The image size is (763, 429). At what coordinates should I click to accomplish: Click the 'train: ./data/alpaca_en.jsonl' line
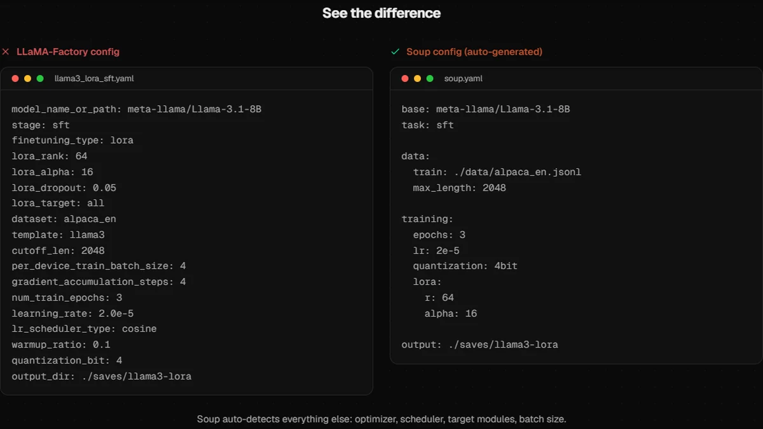[497, 172]
